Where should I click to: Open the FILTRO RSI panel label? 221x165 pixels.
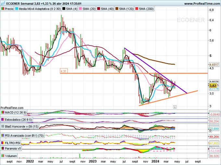pos(12,143)
